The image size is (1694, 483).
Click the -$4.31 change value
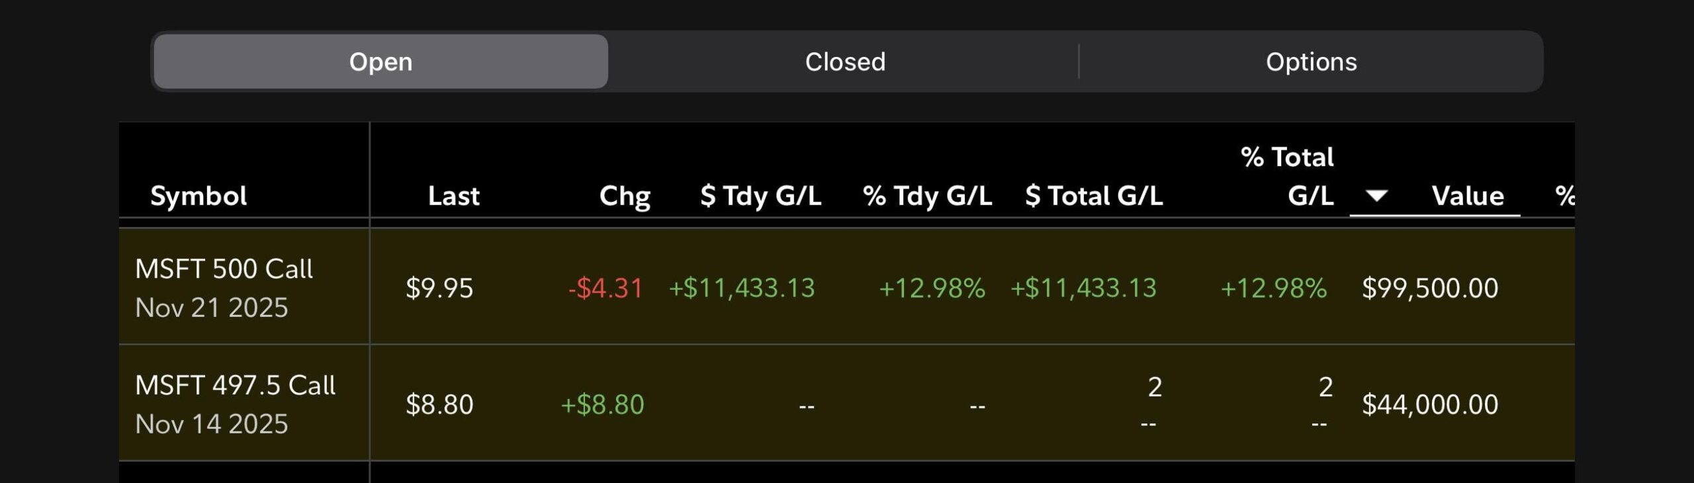[605, 288]
